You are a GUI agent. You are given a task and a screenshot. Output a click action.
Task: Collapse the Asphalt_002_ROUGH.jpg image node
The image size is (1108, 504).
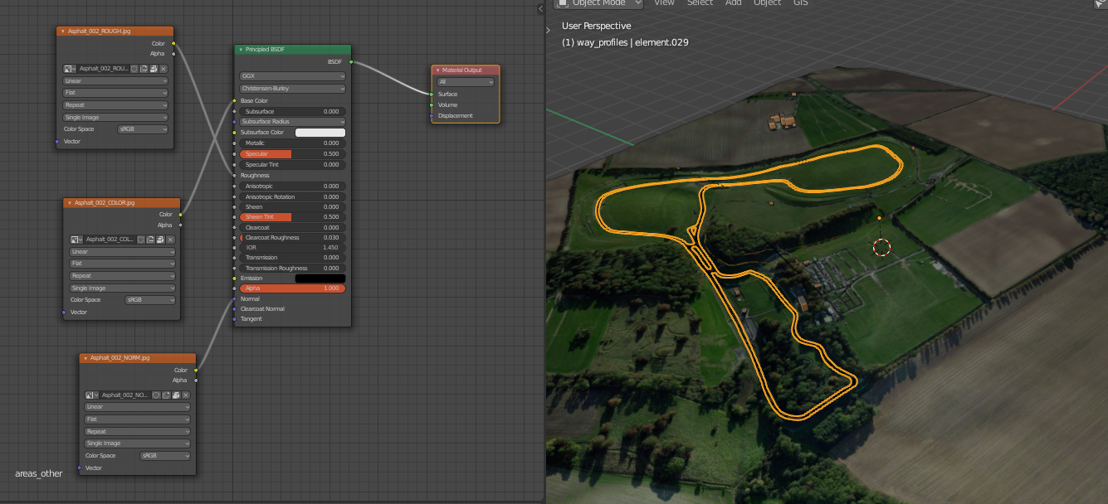63,31
